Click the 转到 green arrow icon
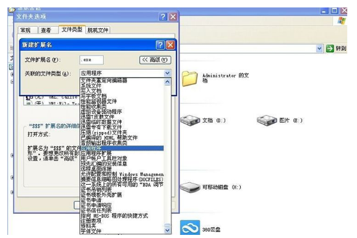 coord(330,48)
